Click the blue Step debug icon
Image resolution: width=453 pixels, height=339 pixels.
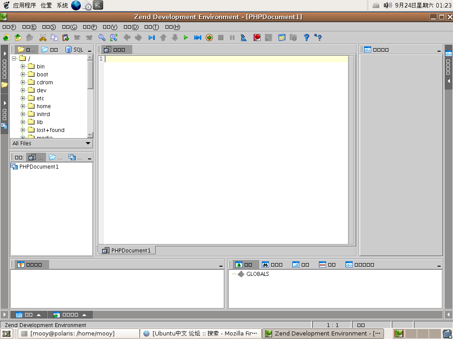pos(152,38)
